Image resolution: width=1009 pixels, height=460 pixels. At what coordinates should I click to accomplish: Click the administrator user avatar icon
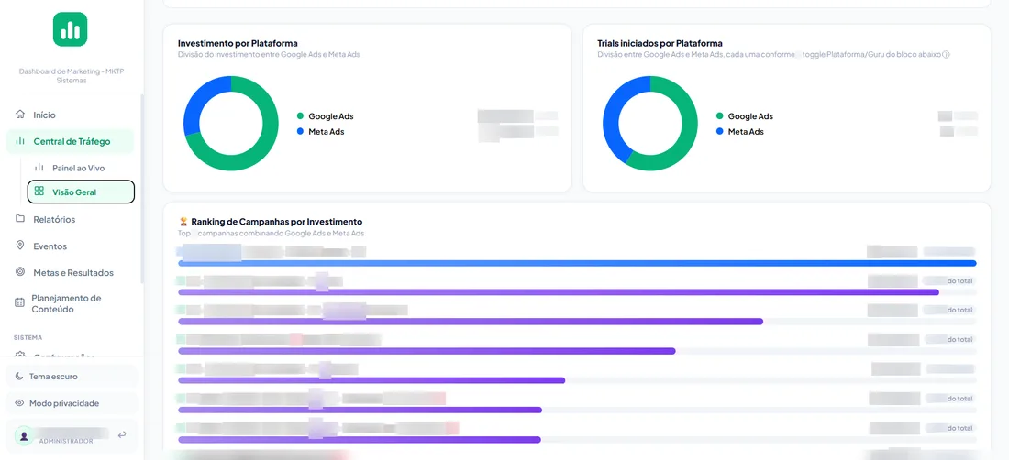pos(25,435)
